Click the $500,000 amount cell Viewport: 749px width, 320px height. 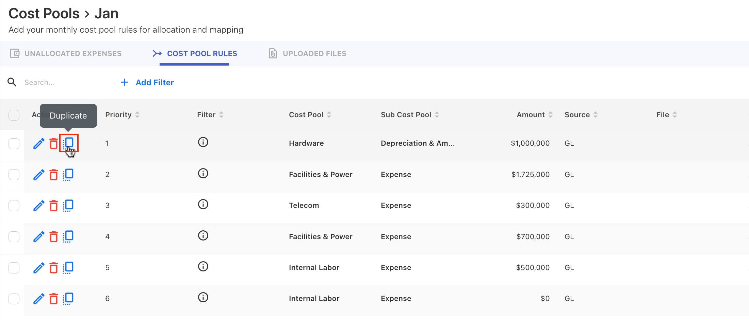click(533, 268)
